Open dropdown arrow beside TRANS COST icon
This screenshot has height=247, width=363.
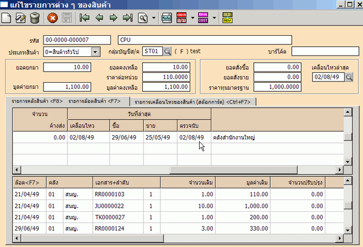[214, 18]
